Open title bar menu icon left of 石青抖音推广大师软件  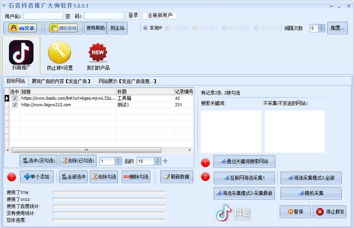(4, 5)
